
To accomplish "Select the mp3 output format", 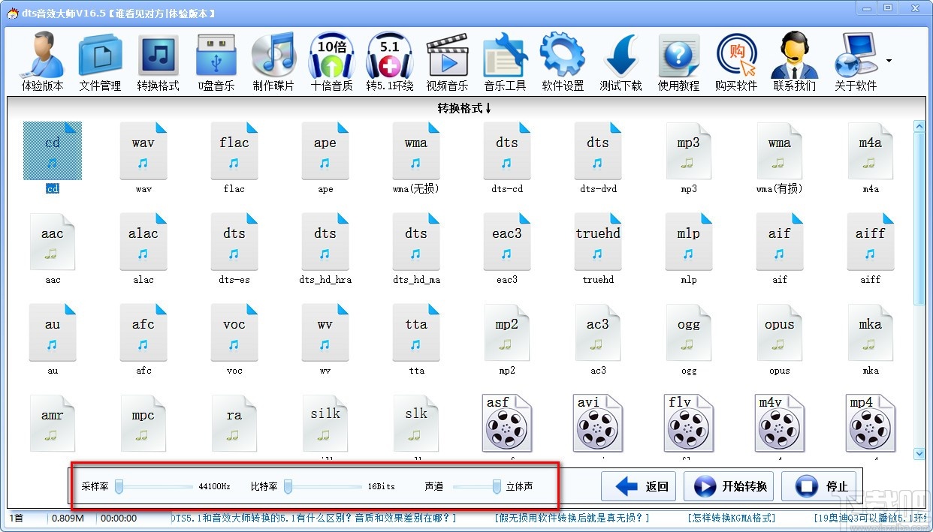I will point(688,150).
